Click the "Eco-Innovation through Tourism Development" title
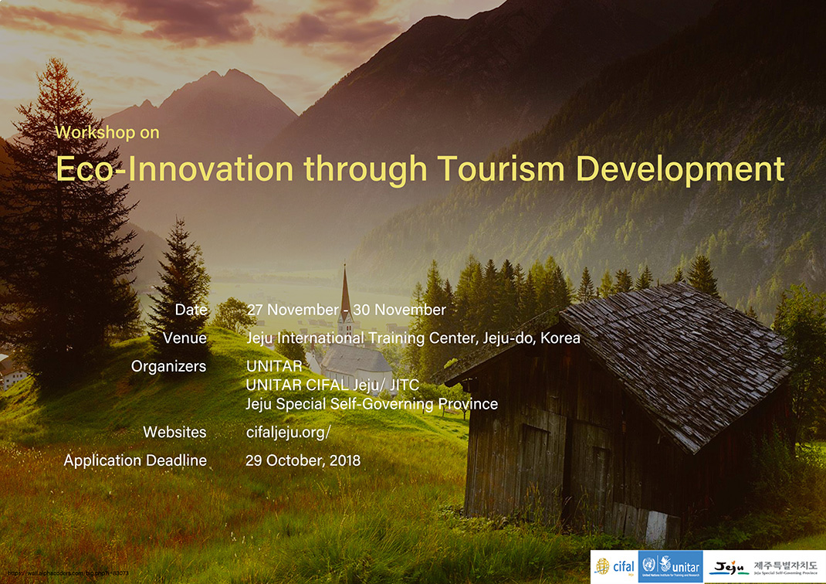The width and height of the screenshot is (826, 584). (x=421, y=169)
